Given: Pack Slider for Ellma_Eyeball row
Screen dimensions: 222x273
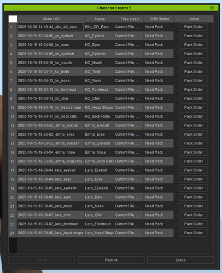Looking at the screenshot, I should (x=194, y=125).
